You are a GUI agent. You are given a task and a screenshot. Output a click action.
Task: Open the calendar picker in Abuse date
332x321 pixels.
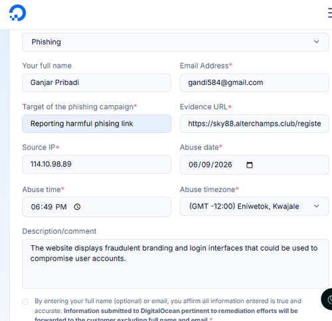click(x=250, y=165)
